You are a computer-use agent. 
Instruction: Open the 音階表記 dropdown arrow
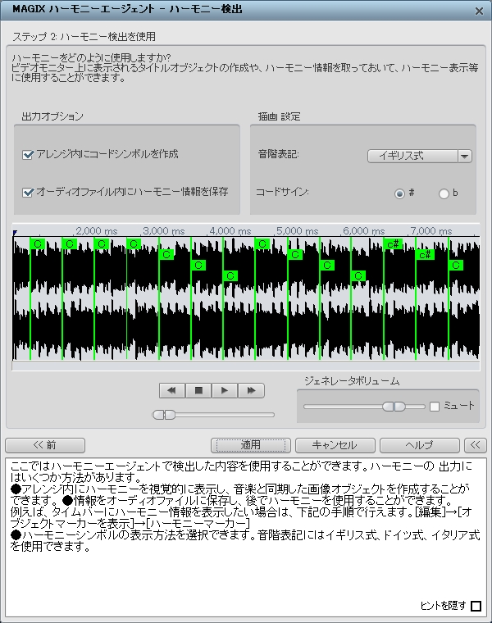pyautogui.click(x=465, y=156)
